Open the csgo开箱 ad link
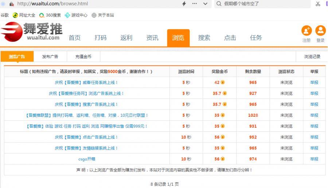 click(x=87, y=159)
